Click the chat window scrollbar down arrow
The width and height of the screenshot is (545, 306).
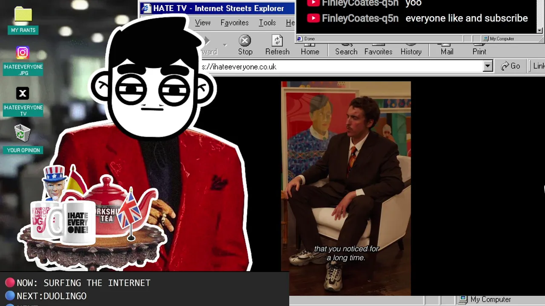[x=539, y=31]
